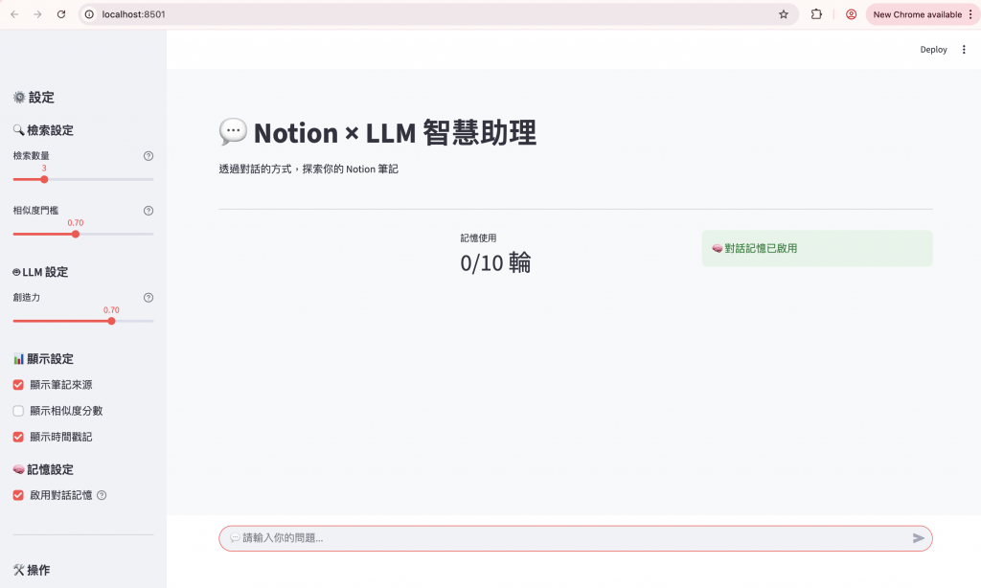Click the 檢索數量 slider handle
Screen dimensions: 981x588
44,179
